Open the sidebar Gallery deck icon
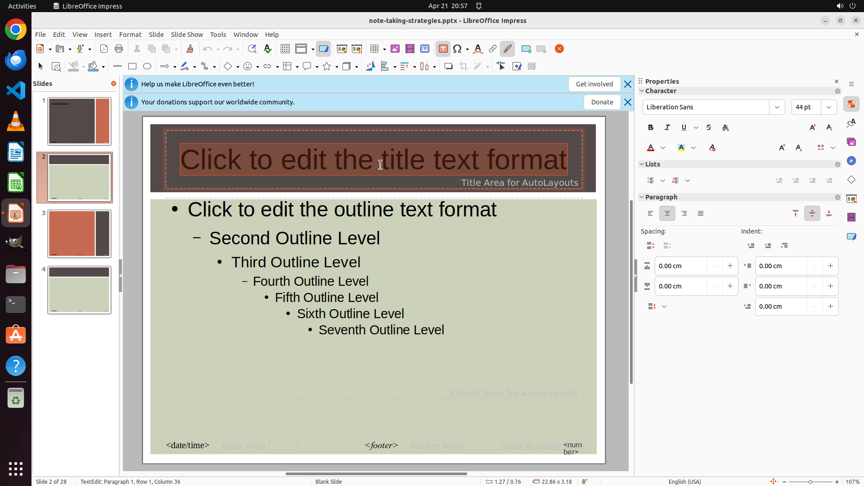The image size is (864, 486). tap(851, 142)
